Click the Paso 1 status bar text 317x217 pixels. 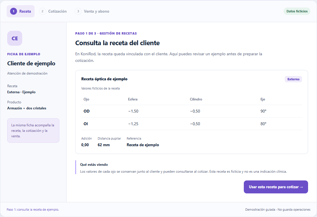tap(33, 210)
